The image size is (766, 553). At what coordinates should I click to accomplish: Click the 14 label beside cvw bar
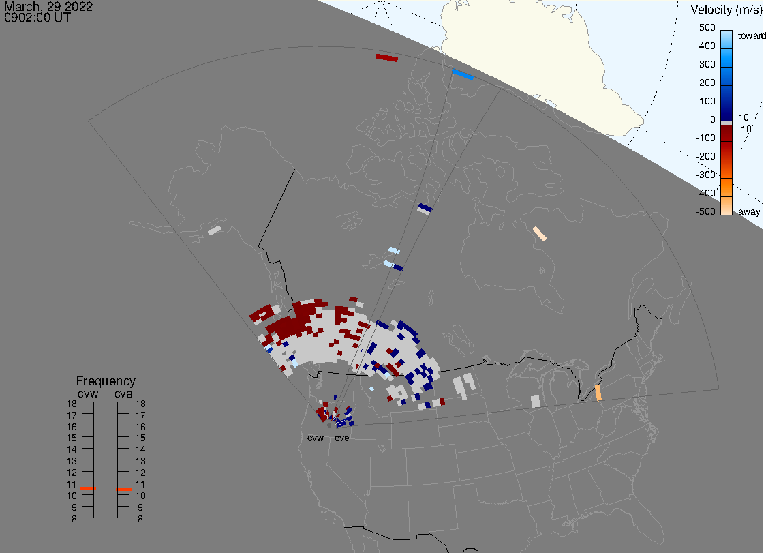click(72, 449)
